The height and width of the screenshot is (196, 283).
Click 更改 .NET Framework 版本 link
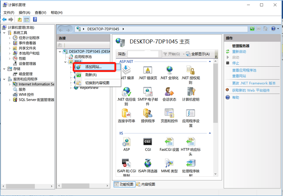point(254,83)
